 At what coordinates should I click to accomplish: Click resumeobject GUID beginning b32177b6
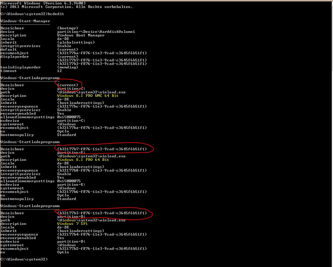(102, 192)
